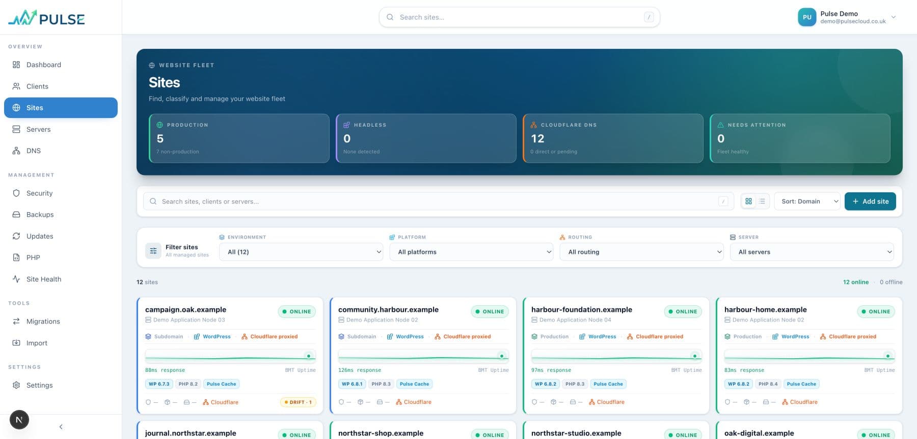
Task: Open the DNS page
Action: pyautogui.click(x=61, y=151)
